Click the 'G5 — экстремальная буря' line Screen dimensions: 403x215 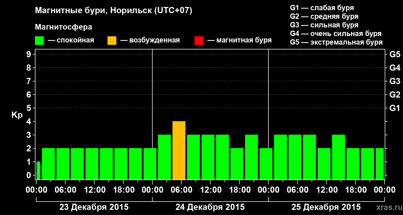point(336,42)
